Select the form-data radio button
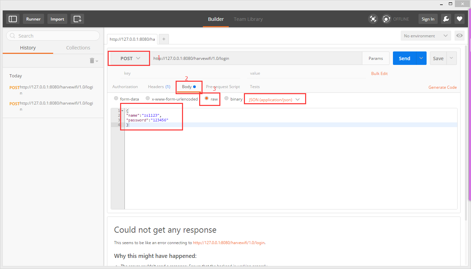This screenshot has width=471, height=269. [x=116, y=99]
